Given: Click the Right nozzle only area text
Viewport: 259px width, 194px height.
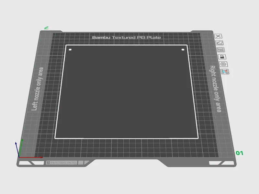Looking at the screenshot, I should 215,89.
